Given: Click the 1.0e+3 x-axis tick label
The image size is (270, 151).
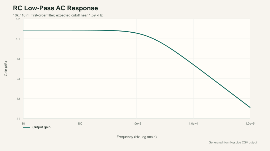Looking at the screenshot, I should click(x=137, y=123).
